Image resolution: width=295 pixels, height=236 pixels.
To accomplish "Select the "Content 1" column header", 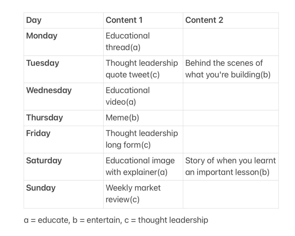I will point(124,20).
